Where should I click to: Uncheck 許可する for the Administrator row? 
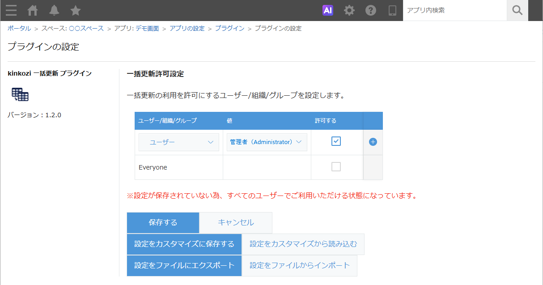[336, 141]
